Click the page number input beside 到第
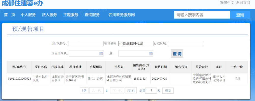Viewport: 255px width, 101px height. [151, 91]
